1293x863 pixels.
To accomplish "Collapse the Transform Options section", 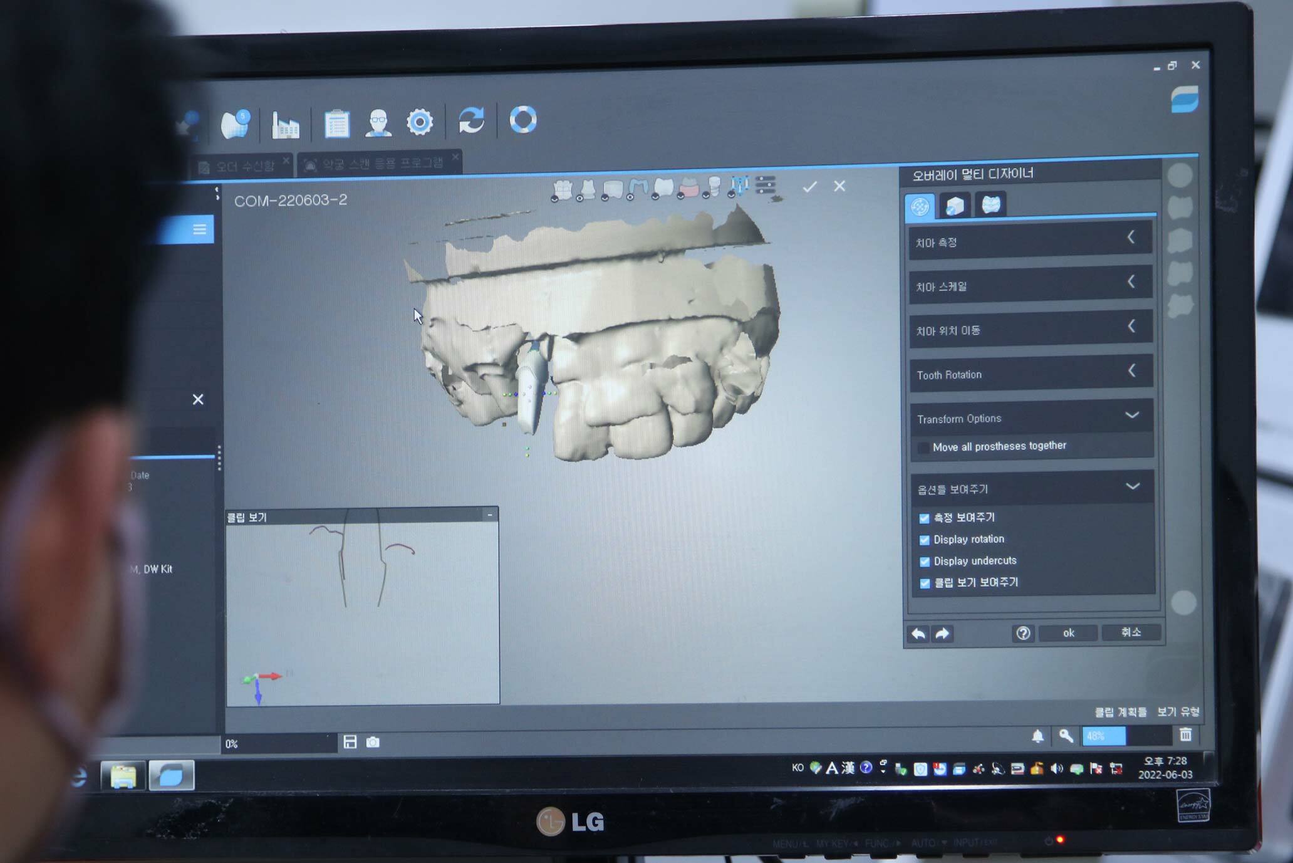I will point(1032,417).
